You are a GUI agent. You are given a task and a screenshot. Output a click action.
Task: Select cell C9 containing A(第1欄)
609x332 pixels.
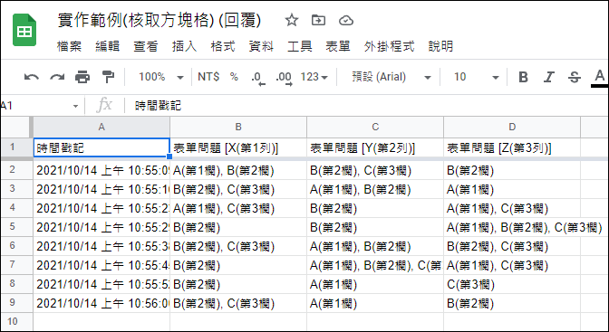(x=375, y=303)
